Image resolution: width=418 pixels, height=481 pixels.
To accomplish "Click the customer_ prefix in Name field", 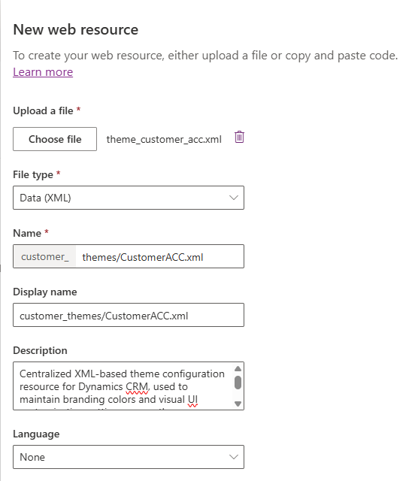I will point(45,256).
